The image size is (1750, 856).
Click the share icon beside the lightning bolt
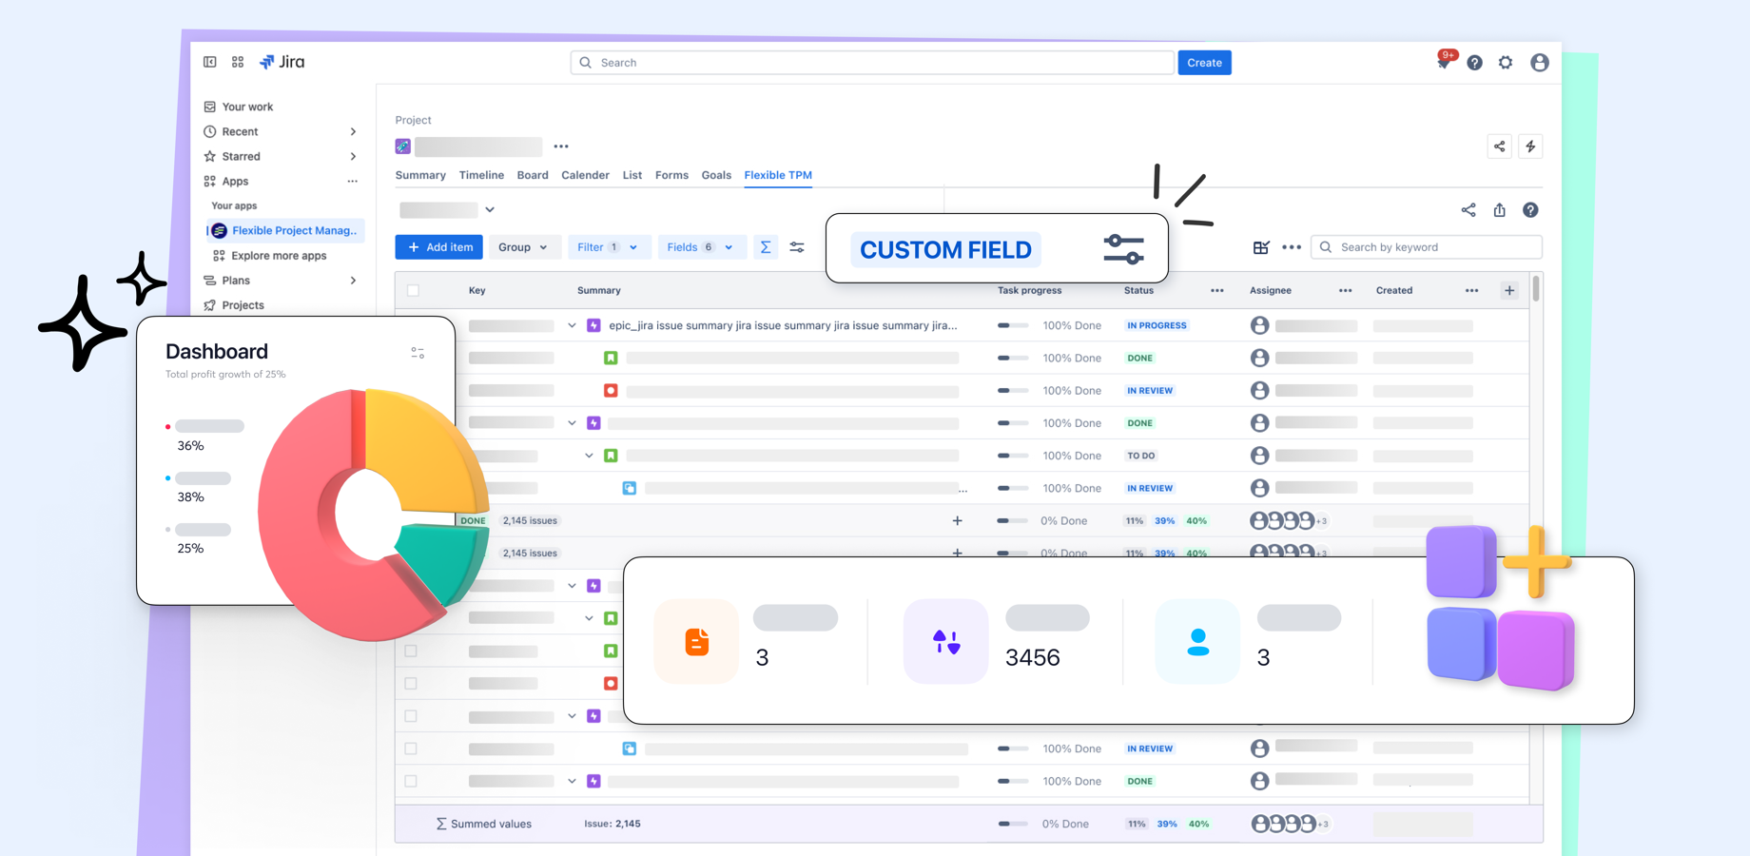point(1499,146)
